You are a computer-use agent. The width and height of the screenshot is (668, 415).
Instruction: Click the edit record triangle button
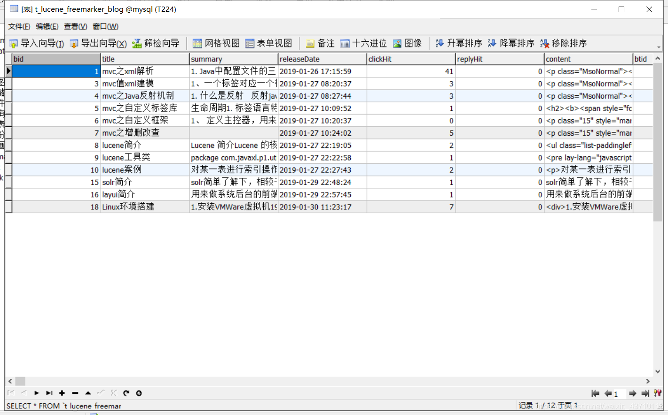(x=88, y=393)
